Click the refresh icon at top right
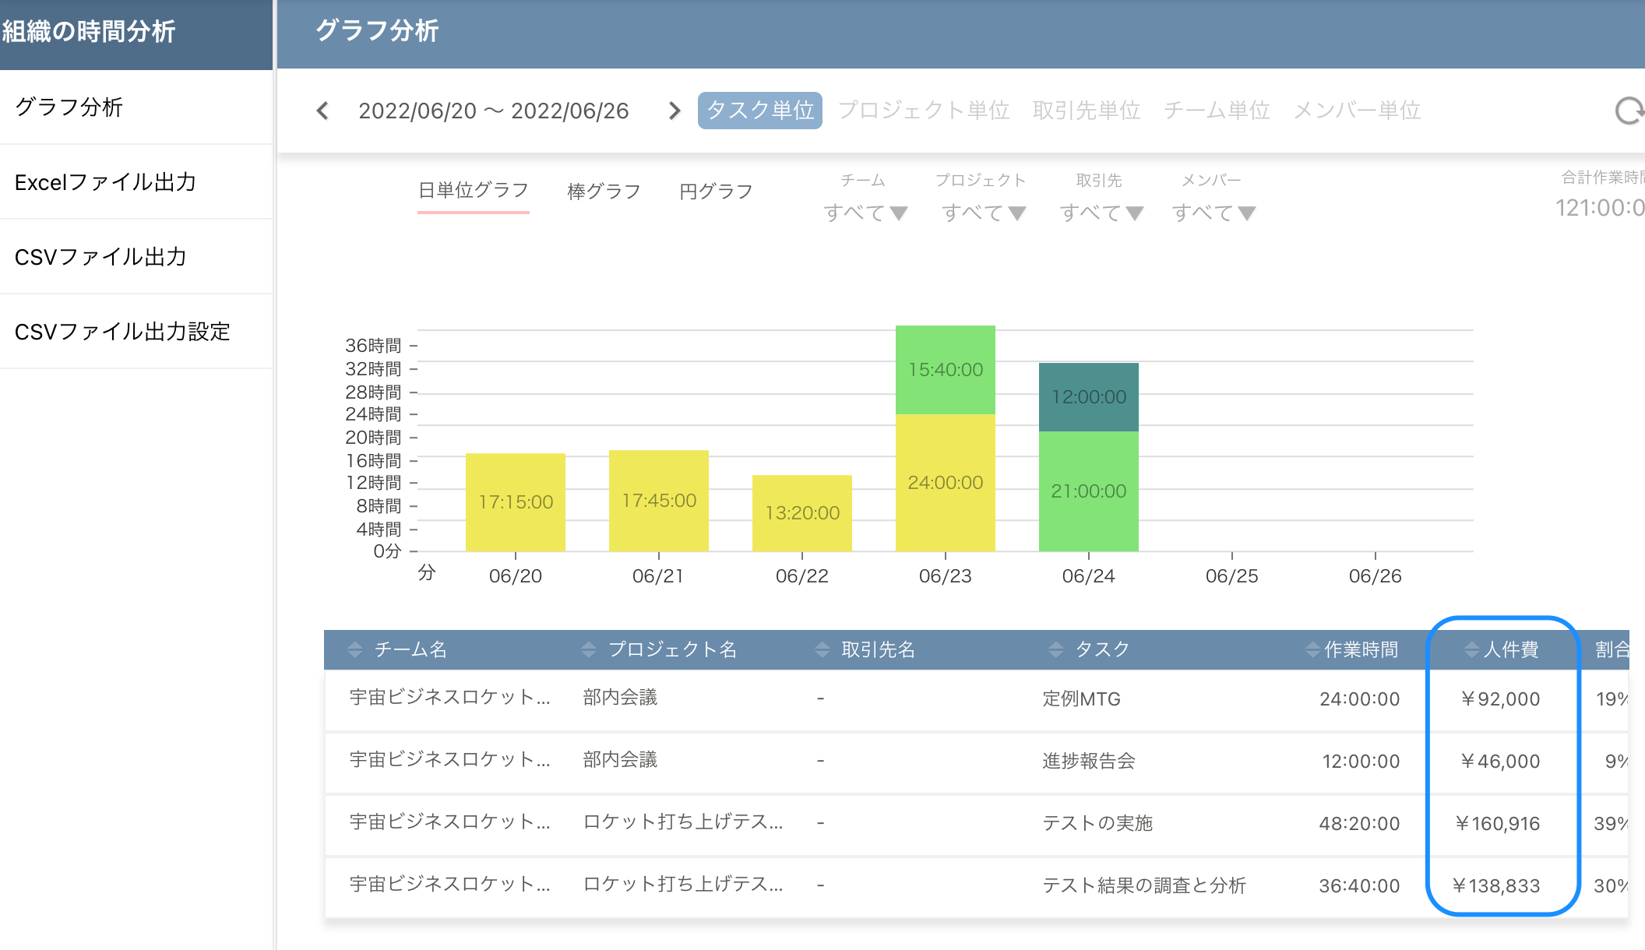 [1628, 111]
